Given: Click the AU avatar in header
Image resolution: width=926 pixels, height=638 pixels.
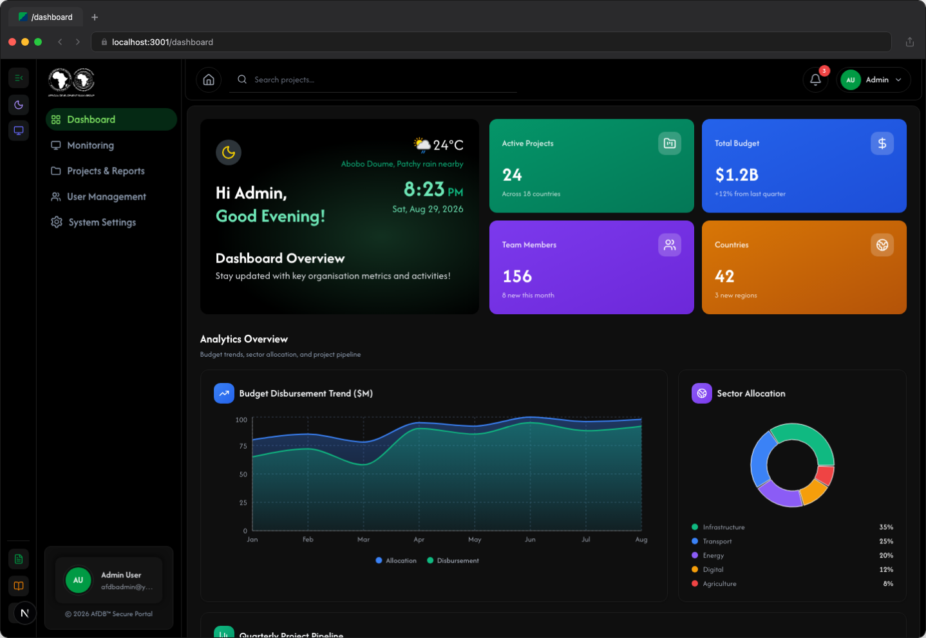Looking at the screenshot, I should (851, 80).
